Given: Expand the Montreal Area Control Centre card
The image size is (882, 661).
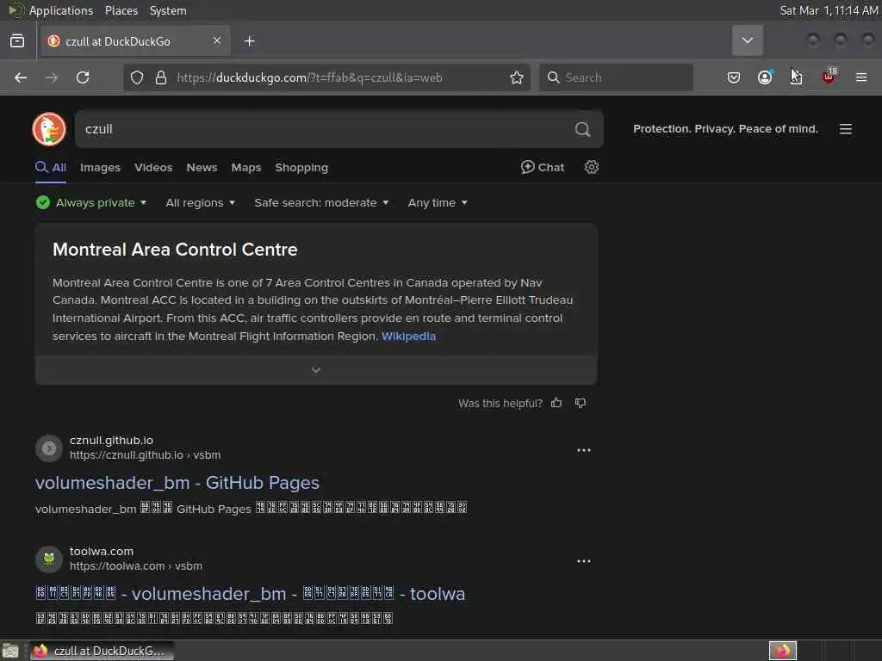Looking at the screenshot, I should [316, 370].
